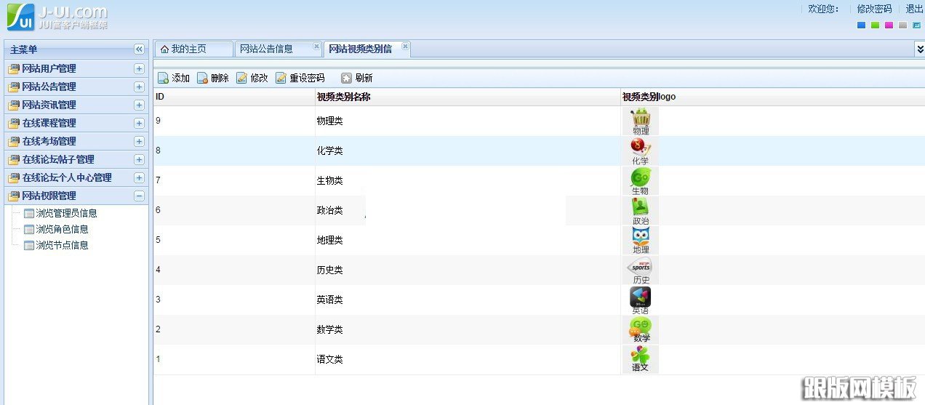Click the 退出 logout link
Image resolution: width=925 pixels, height=405 pixels.
(914, 9)
